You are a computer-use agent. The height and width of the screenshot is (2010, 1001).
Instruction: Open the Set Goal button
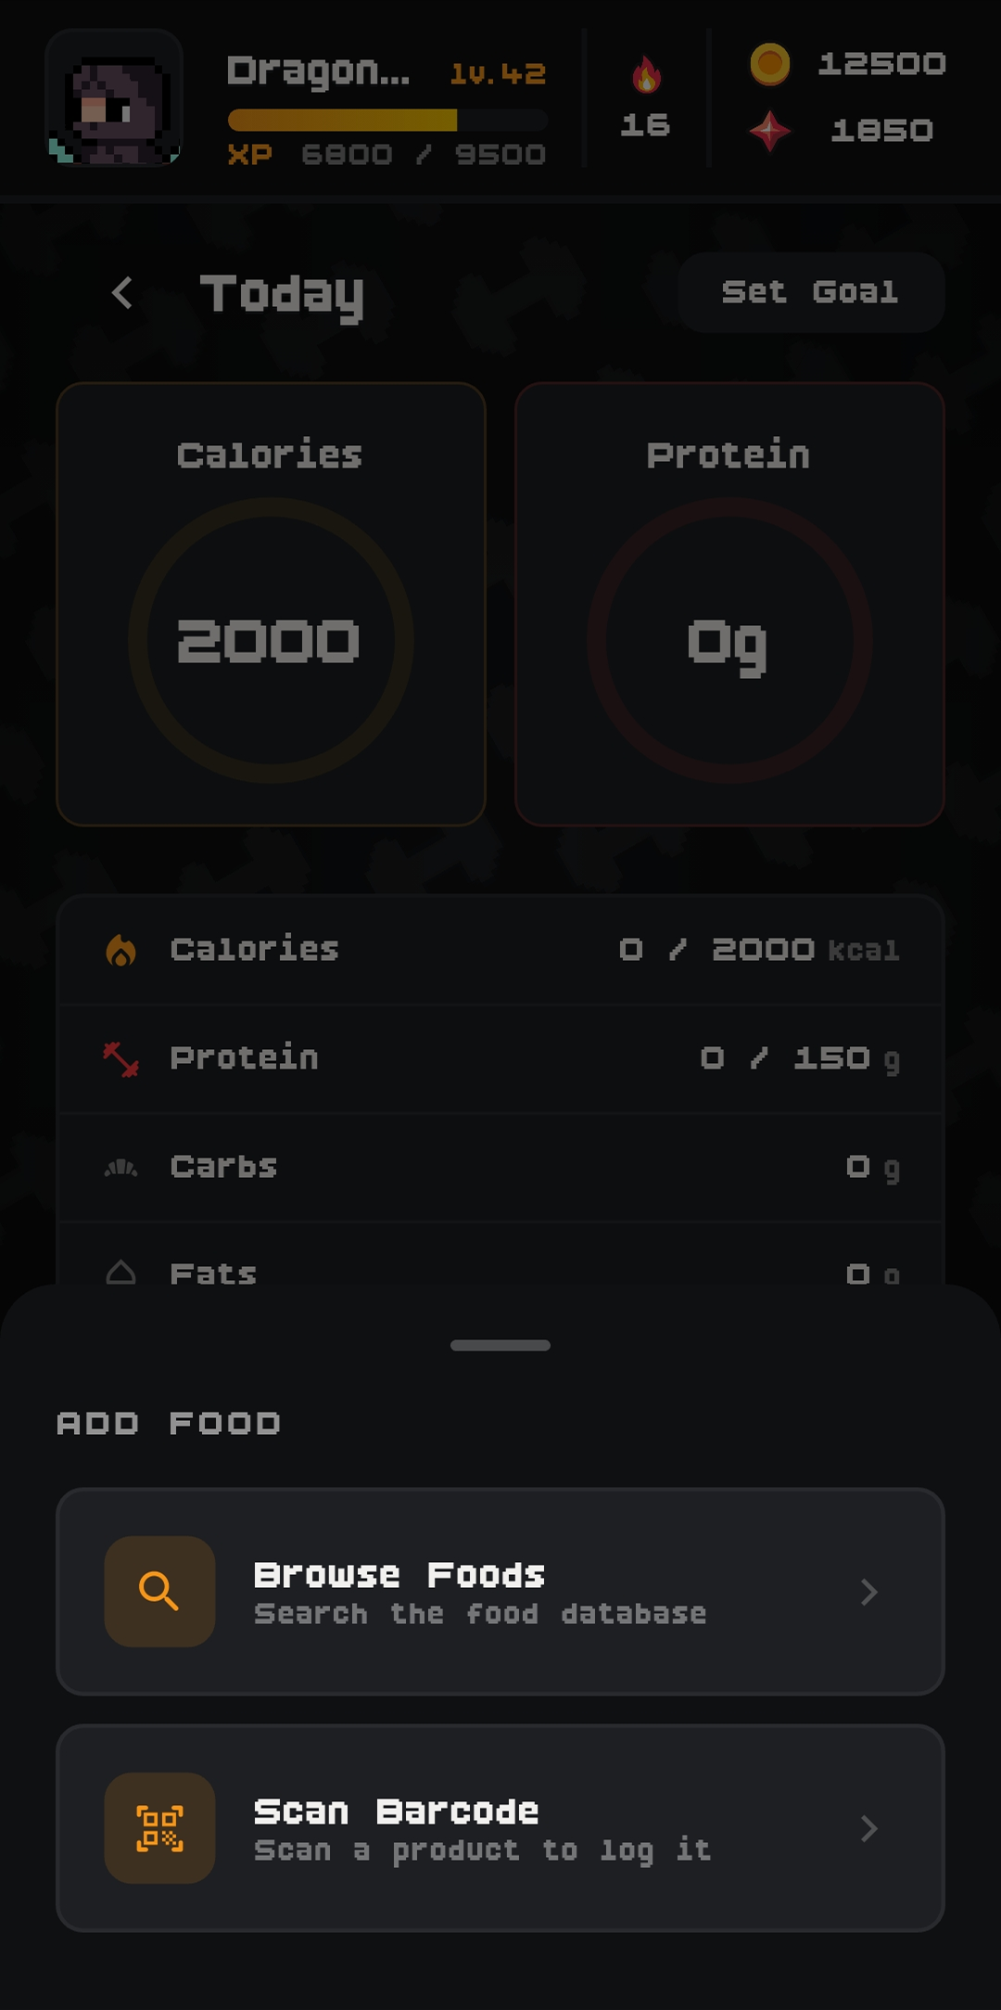(810, 292)
